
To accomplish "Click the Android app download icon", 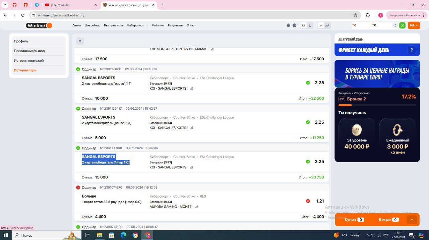I will point(289,25).
